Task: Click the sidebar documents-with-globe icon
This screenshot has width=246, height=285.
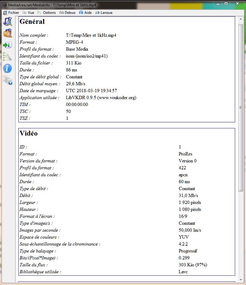Action: 8,80
